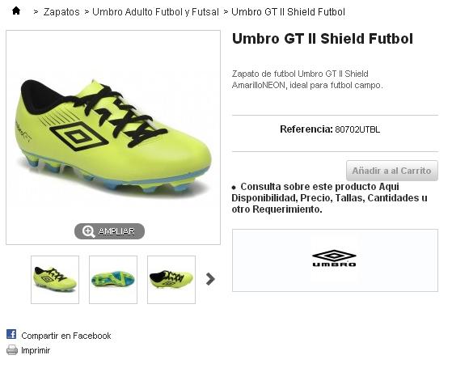Viewport: 452px width, 372px height.
Task: Open Umbro GT II Shield Futbol breadcrumb
Action: point(288,12)
